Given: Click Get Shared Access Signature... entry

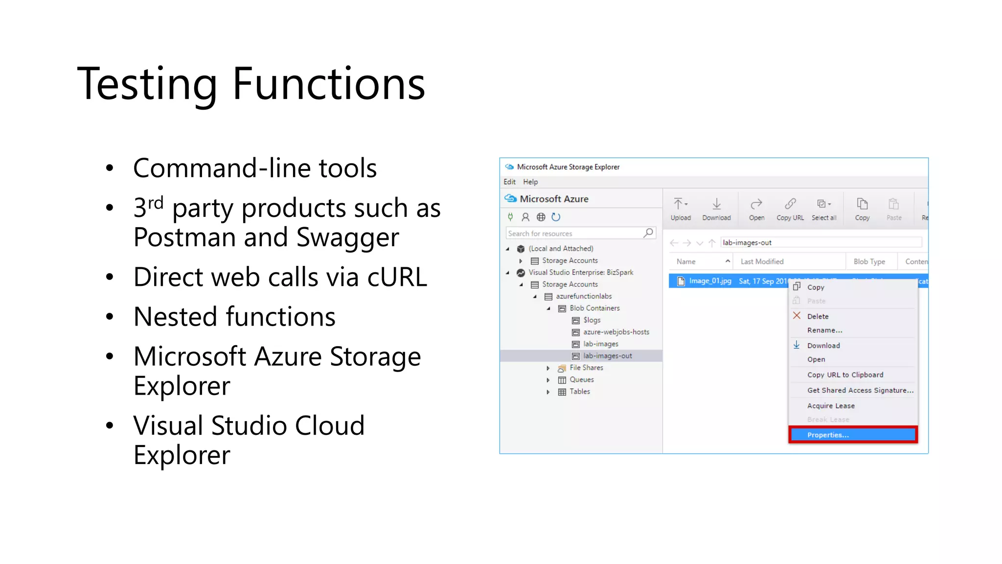Looking at the screenshot, I should [860, 390].
